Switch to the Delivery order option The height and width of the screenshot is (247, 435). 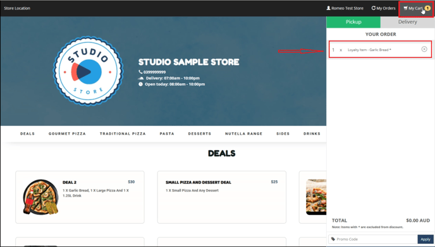point(408,22)
